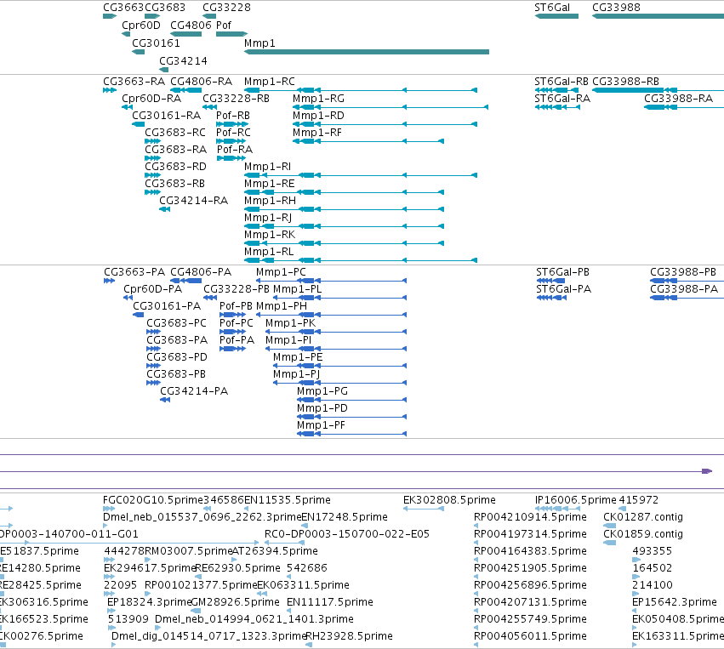
Task: Select the Pof gene label
Action: [224, 25]
